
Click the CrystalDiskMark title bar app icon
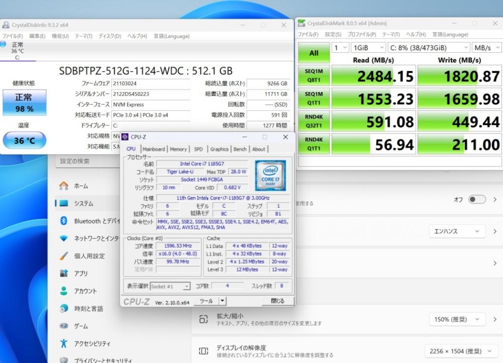click(x=301, y=23)
